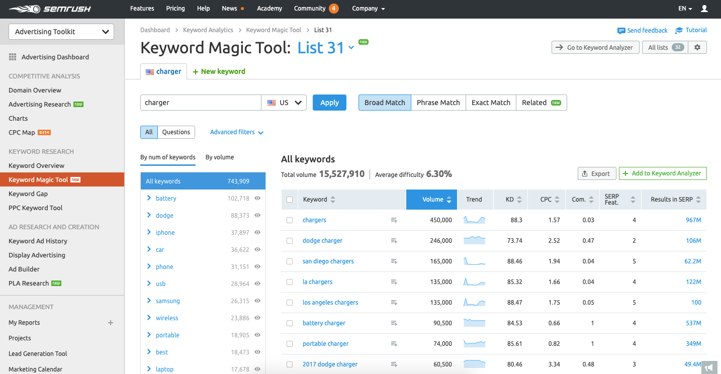Switch to the Questions filter tab

click(x=176, y=132)
